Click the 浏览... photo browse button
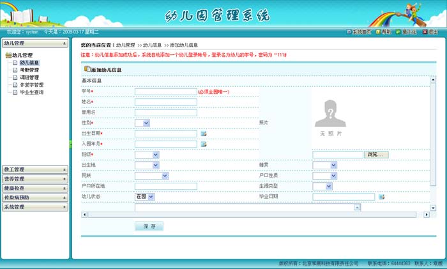Image resolution: width=447 pixels, height=269 pixels. coord(377,155)
